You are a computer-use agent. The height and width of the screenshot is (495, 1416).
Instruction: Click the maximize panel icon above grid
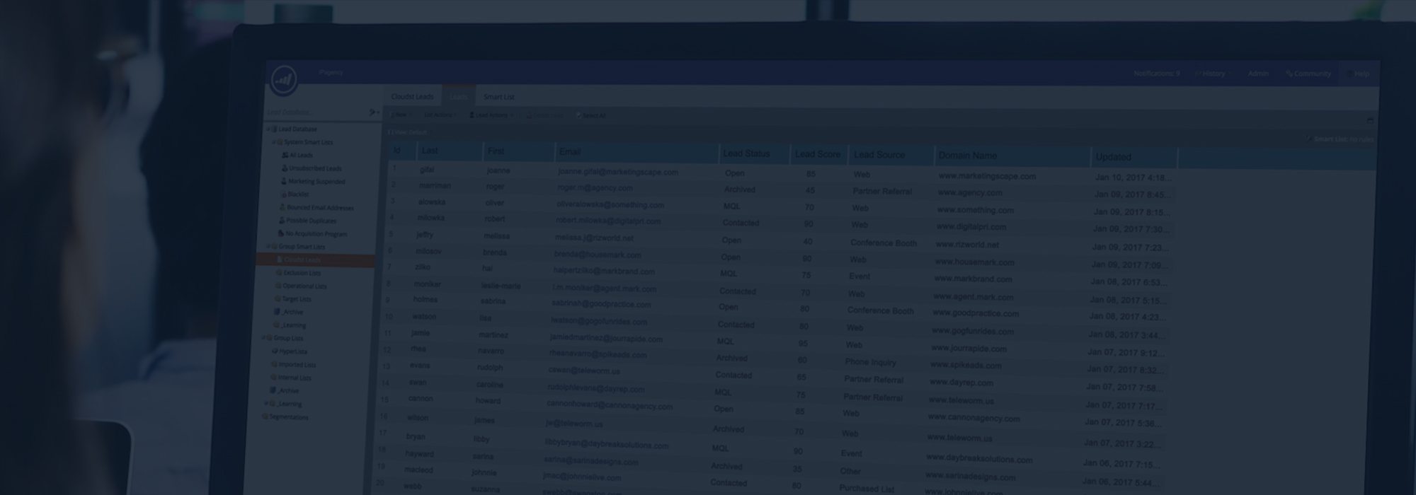[x=1369, y=120]
